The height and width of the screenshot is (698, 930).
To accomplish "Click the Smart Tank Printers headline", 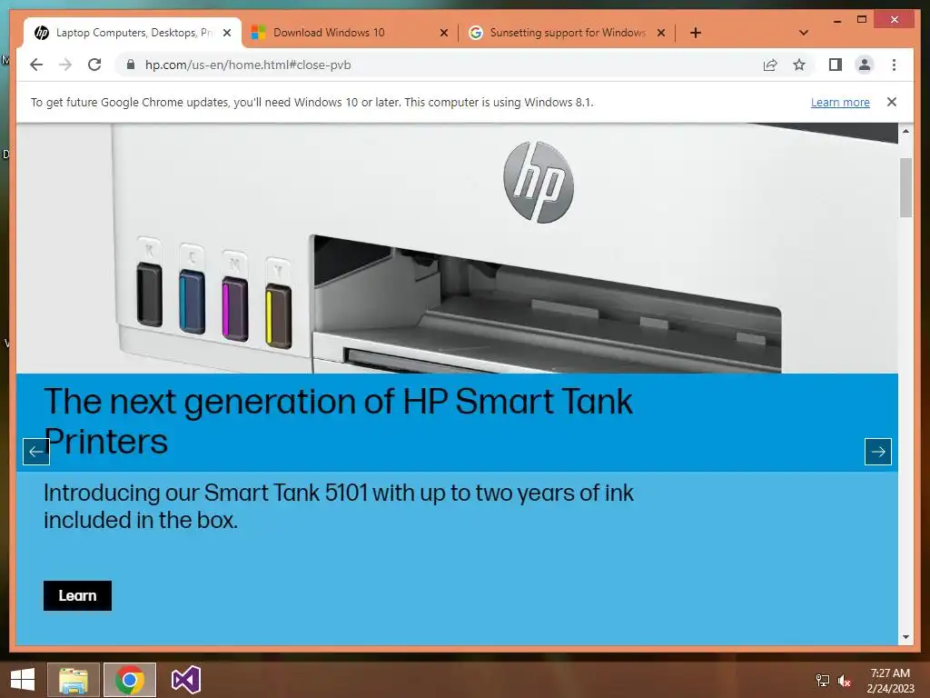I will coord(338,422).
